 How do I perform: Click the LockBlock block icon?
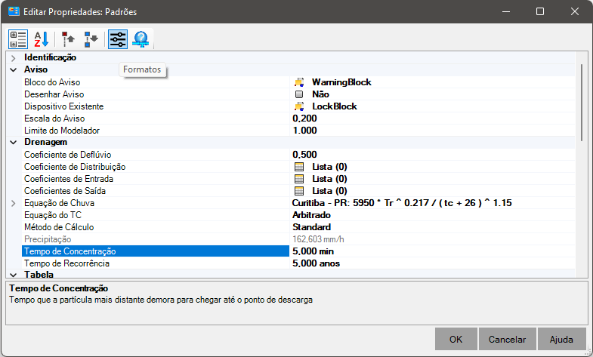click(x=299, y=106)
